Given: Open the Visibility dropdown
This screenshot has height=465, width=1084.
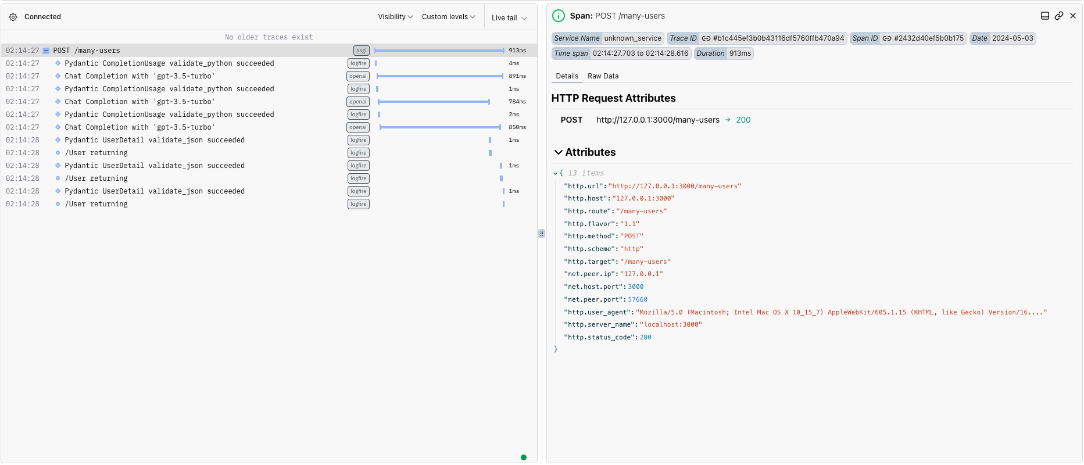Looking at the screenshot, I should coord(395,17).
